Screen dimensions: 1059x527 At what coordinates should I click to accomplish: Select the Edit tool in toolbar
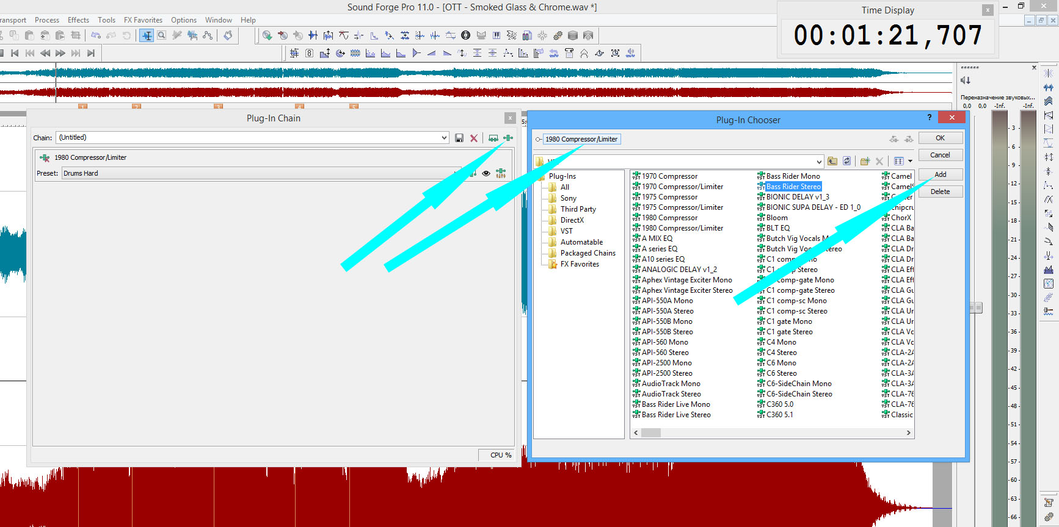tap(147, 35)
